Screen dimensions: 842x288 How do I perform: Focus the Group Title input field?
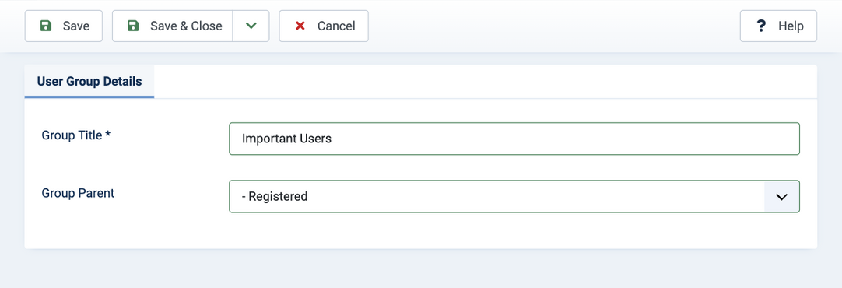[514, 139]
